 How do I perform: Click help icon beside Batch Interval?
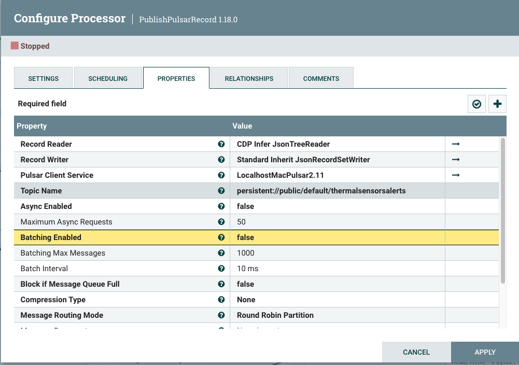tap(221, 269)
